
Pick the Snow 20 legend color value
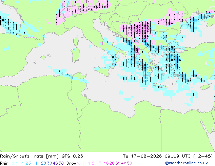click(x=112, y=163)
